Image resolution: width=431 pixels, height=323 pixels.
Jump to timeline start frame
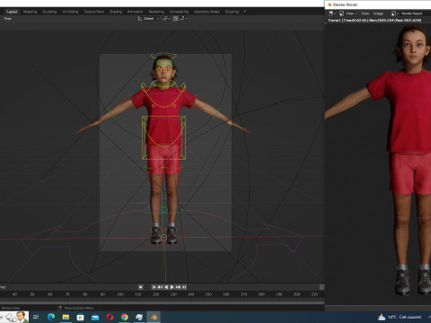[x=154, y=287]
